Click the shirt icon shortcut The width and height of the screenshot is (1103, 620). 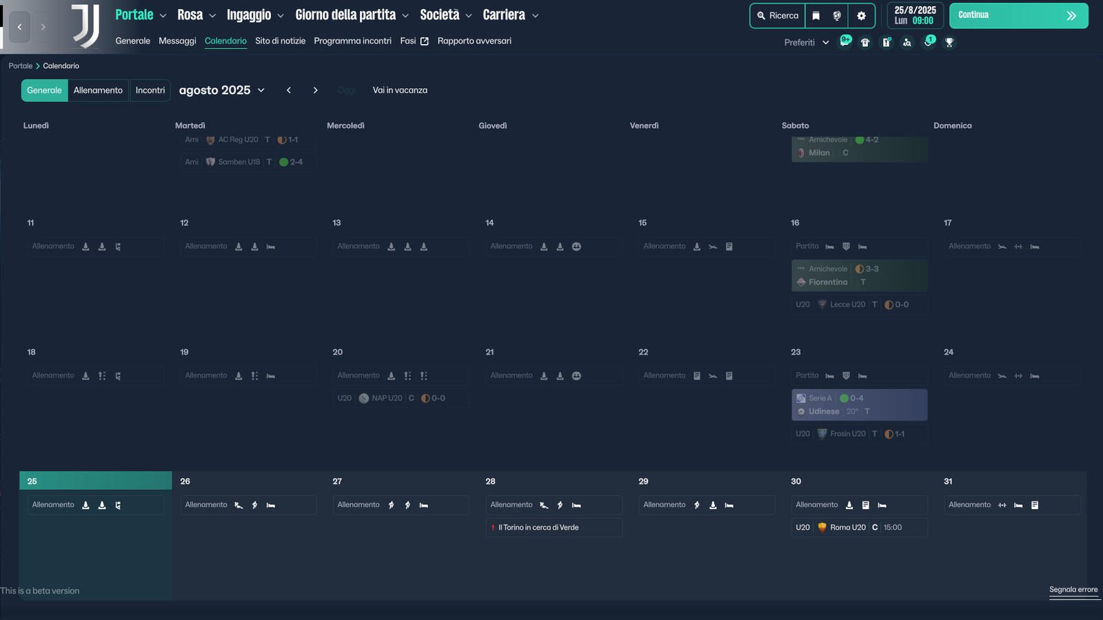tap(865, 43)
